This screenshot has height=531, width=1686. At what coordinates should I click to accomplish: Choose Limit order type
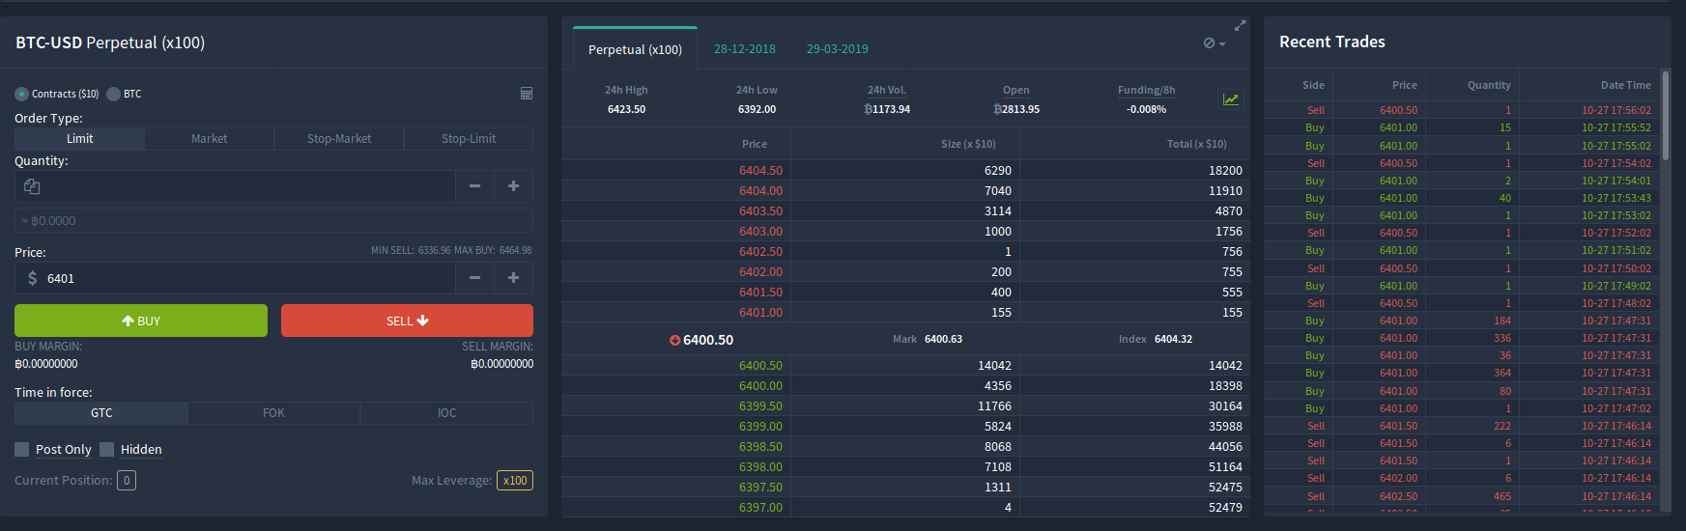point(79,139)
